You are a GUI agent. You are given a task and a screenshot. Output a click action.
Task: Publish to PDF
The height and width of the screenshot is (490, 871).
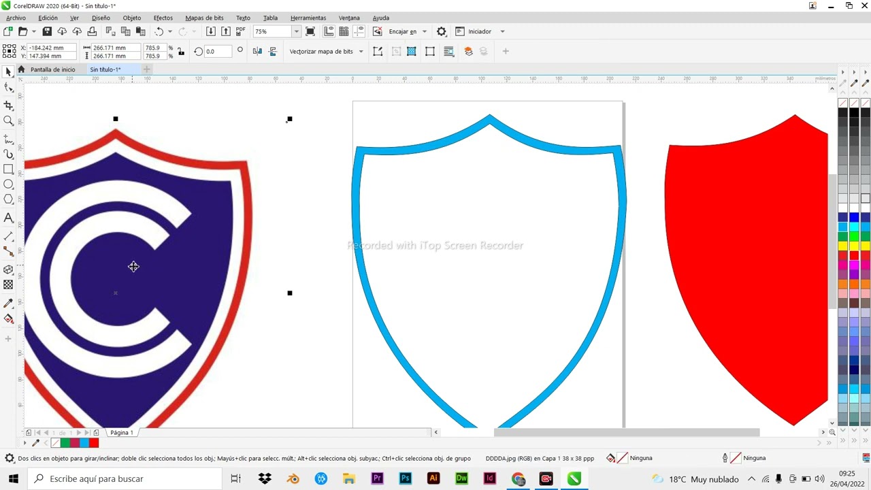click(x=240, y=31)
